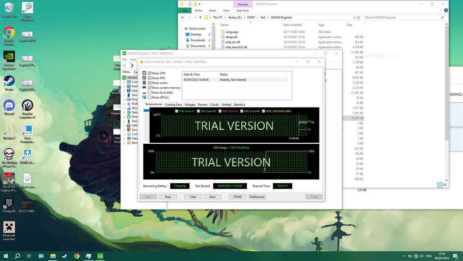Open Paradox Launcher desktop icon
Screen dimensions: 463x261
tap(27, 109)
